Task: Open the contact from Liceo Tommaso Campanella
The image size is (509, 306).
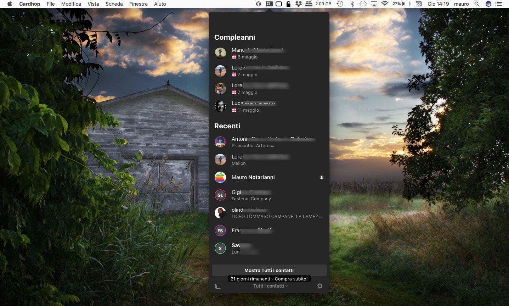Action: click(x=269, y=213)
